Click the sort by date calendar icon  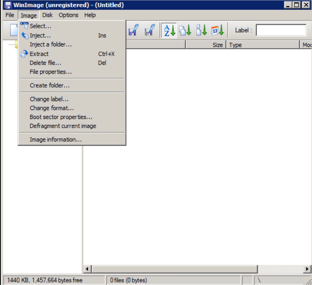(x=218, y=30)
